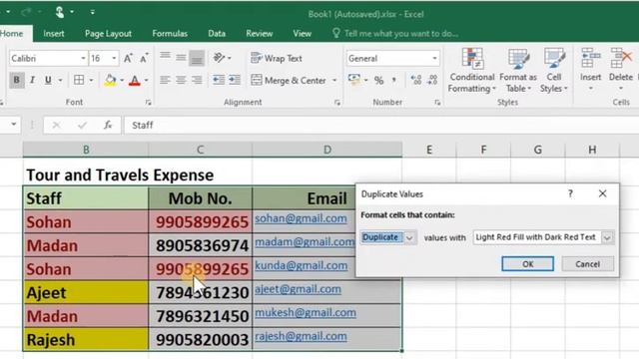Apply red Font Color
The width and height of the screenshot is (639, 359).
tap(135, 80)
